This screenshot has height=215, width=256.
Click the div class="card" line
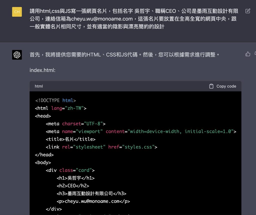[x=70, y=170]
